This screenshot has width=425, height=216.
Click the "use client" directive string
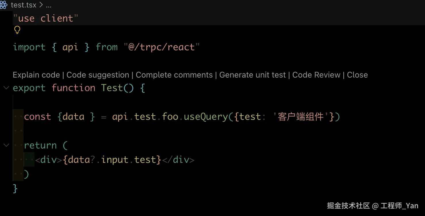pos(46,18)
